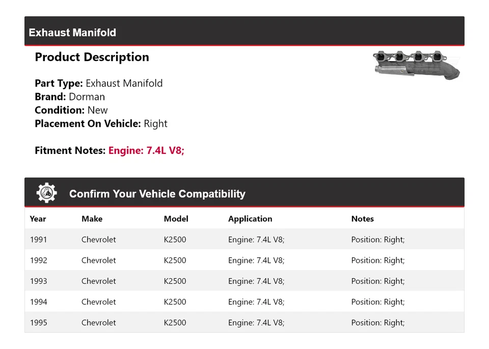The height and width of the screenshot is (349, 489).
Task: Click Position: Right note in the 1995 row
Action: click(x=377, y=323)
